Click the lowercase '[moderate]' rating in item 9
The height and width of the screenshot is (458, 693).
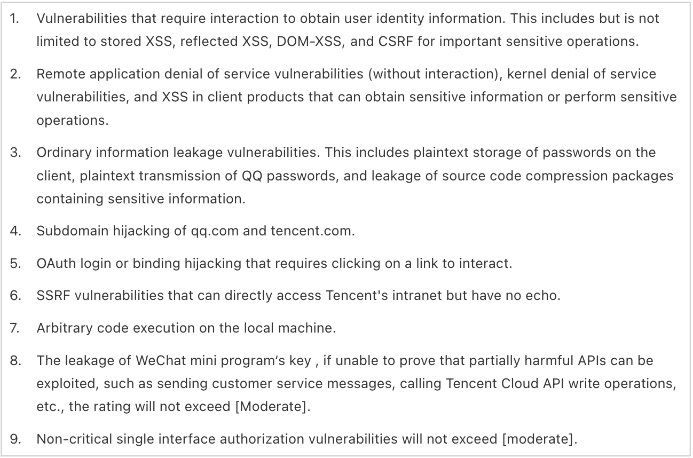[540, 439]
